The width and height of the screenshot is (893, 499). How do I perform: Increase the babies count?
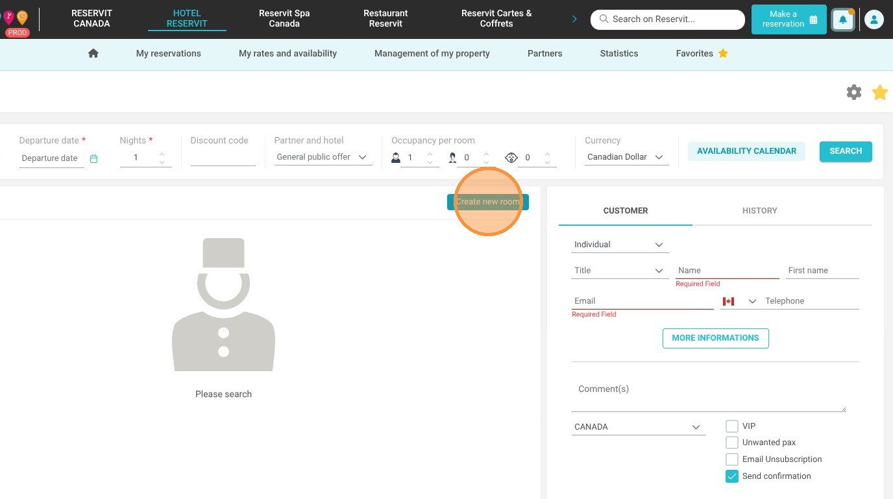point(547,154)
